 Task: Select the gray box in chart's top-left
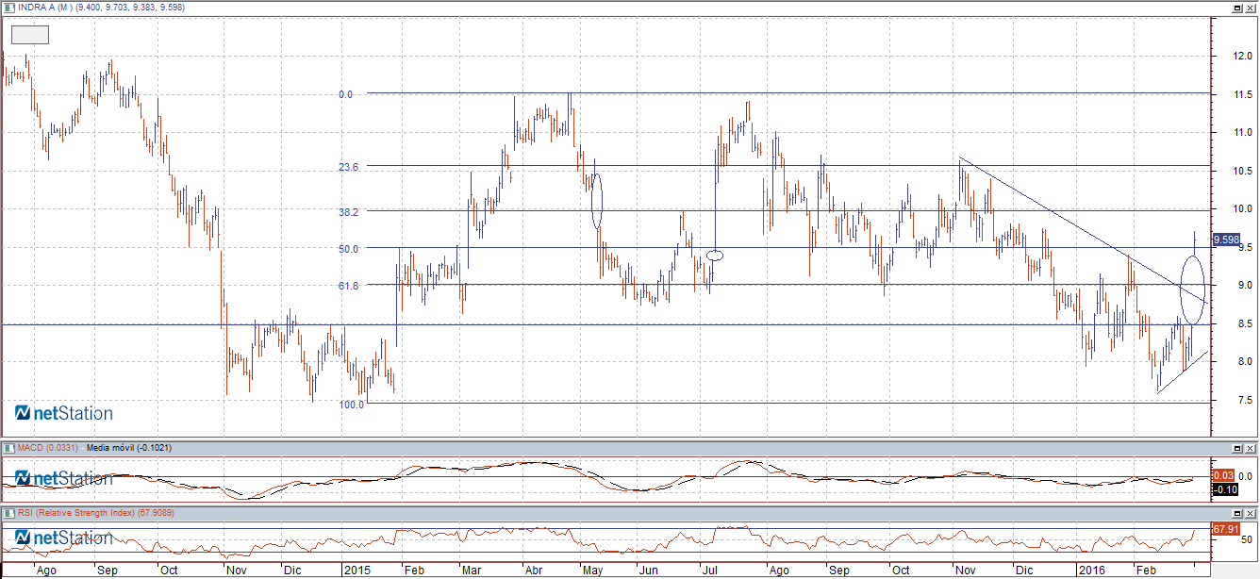pyautogui.click(x=29, y=35)
